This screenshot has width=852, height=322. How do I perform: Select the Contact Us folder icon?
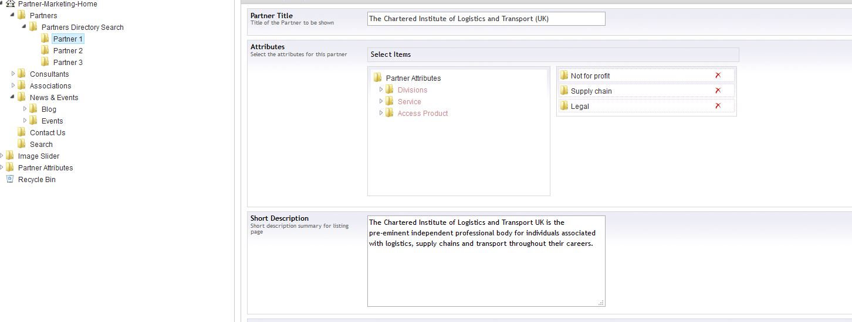[22, 132]
